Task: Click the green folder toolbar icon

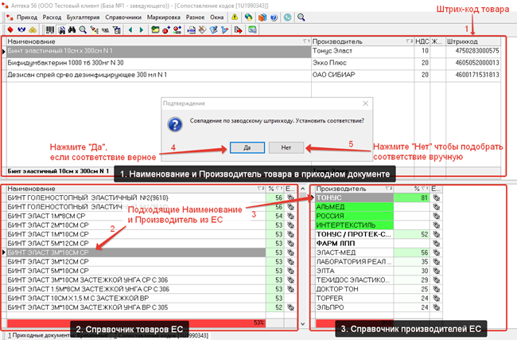Action: (x=155, y=30)
